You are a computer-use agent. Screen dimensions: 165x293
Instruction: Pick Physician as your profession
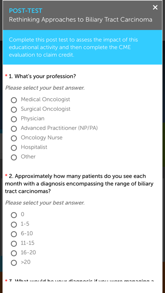click(14, 119)
